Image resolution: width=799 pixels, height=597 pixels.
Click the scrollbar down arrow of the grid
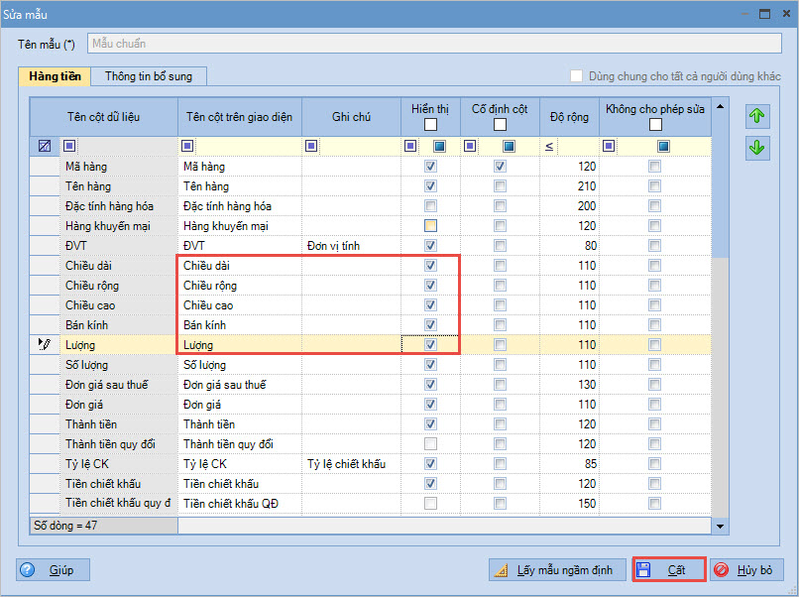[721, 527]
